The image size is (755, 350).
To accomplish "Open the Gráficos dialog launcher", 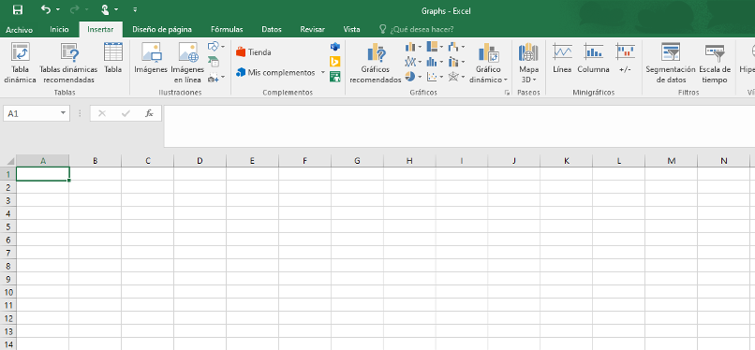I will [x=507, y=93].
